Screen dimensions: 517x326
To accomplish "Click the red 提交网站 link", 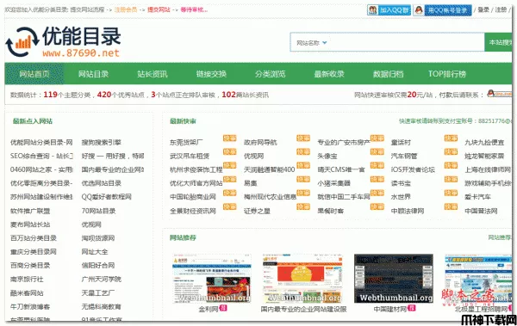I will pos(159,9).
